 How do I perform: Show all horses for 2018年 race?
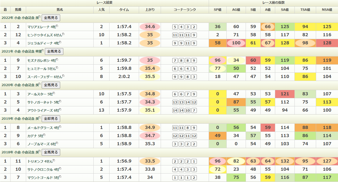(51, 152)
